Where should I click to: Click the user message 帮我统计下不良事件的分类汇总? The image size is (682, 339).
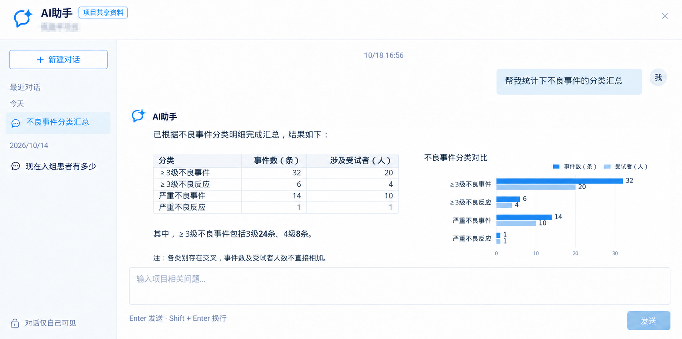[569, 81]
